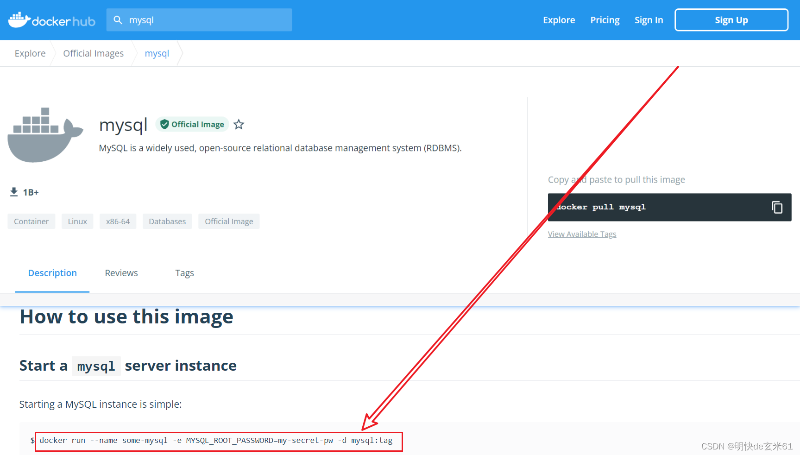This screenshot has height=455, width=800.
Task: Switch to the Reviews tab
Action: pos(121,273)
